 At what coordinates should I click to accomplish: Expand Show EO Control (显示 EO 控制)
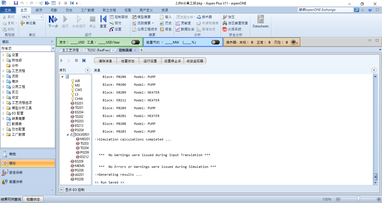point(61,190)
